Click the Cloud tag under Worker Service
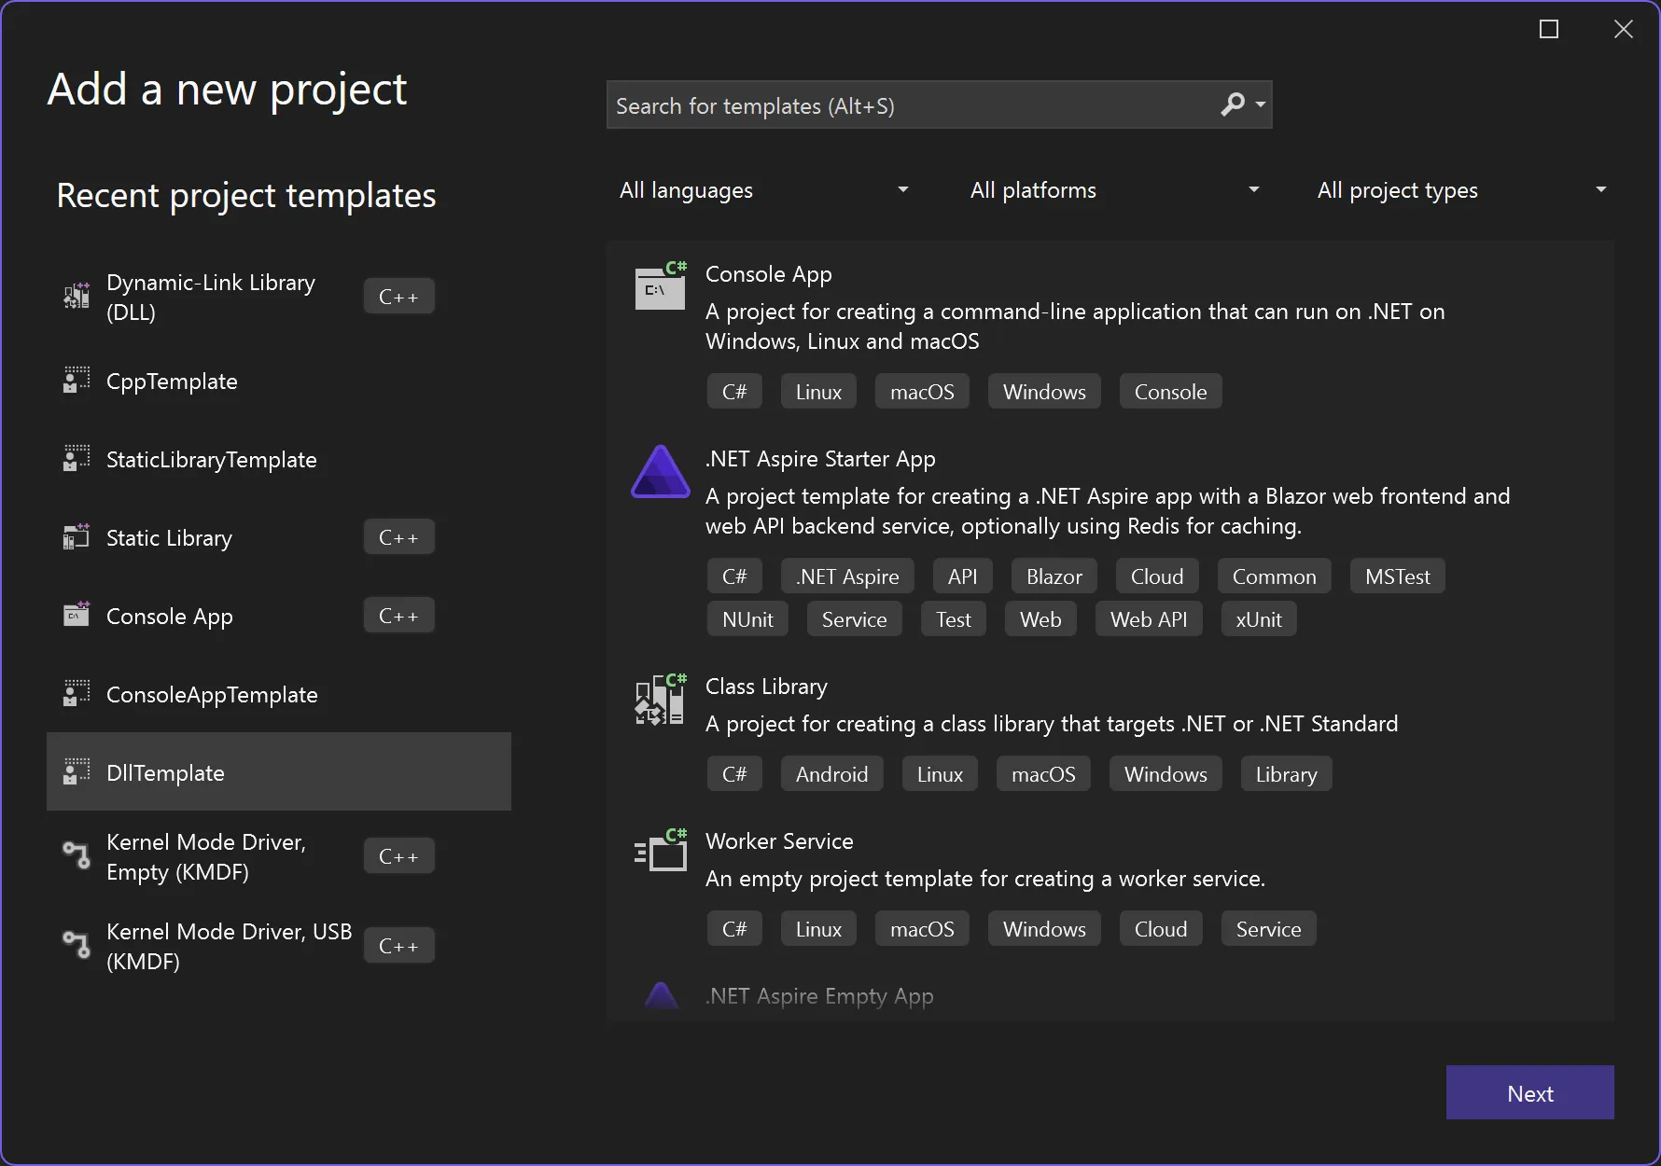Viewport: 1661px width, 1166px height. (x=1161, y=929)
